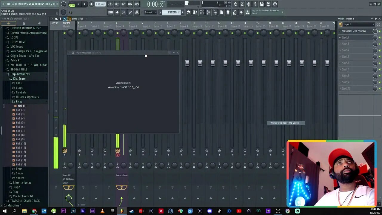
Task: Open the Tools menu
Action: click(x=49, y=4)
